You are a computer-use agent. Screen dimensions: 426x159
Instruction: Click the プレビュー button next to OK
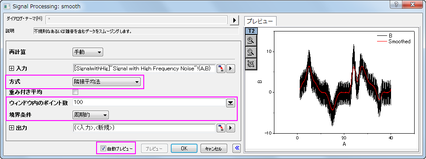[154, 149]
